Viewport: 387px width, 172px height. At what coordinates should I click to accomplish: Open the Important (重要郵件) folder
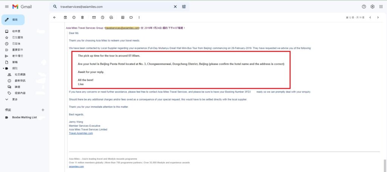click(17, 50)
